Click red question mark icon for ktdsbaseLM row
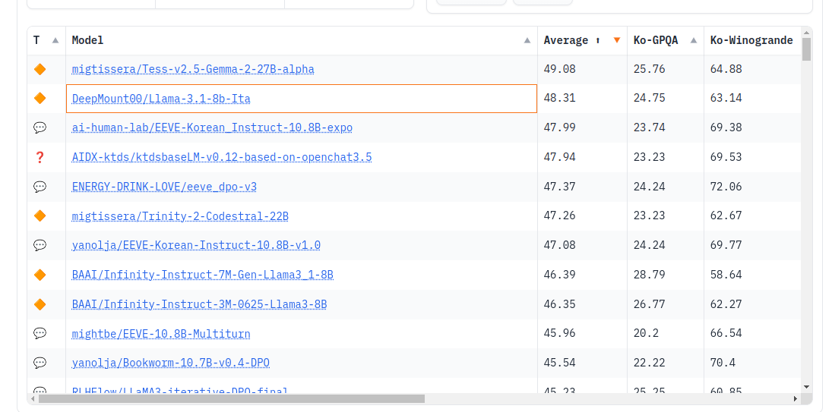 pos(40,157)
